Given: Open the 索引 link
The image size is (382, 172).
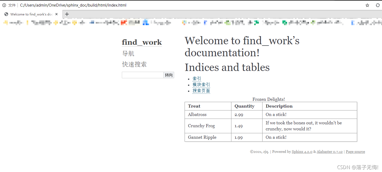Looking at the screenshot, I should 197,78.
